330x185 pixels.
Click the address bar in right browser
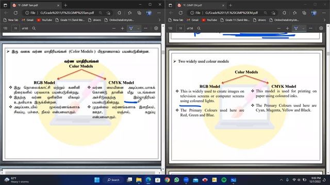[232, 13]
